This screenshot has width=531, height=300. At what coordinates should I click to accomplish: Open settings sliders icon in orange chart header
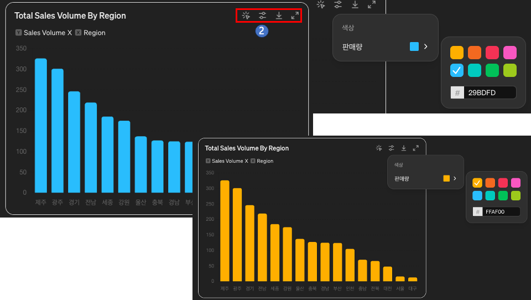coord(391,148)
